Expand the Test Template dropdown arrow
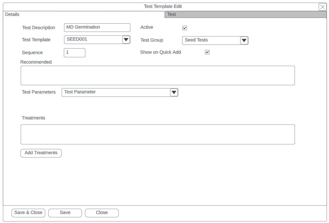Screen dimensions: 329x223 [x=126, y=40]
